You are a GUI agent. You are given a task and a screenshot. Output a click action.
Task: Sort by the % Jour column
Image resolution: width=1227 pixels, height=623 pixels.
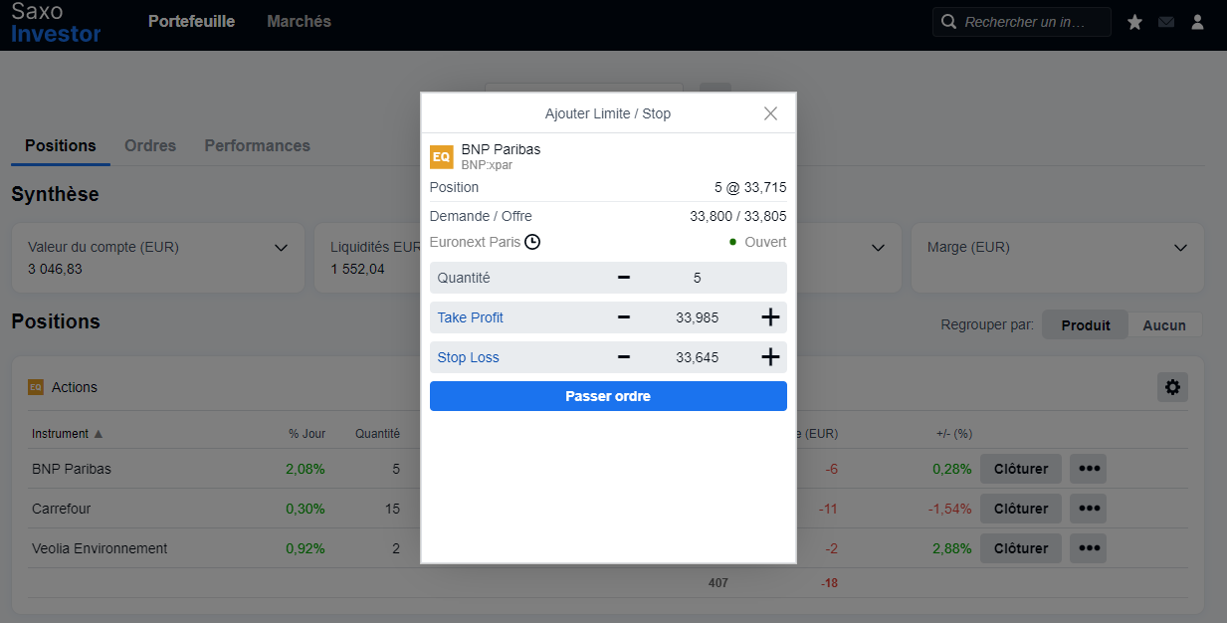click(x=307, y=434)
